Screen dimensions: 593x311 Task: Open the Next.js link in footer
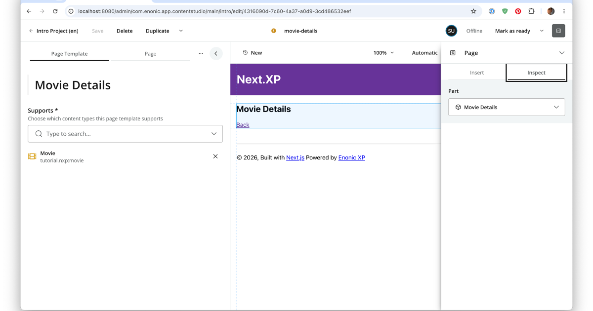tap(295, 158)
